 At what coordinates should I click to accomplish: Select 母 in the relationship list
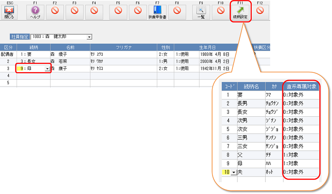coord(251,163)
